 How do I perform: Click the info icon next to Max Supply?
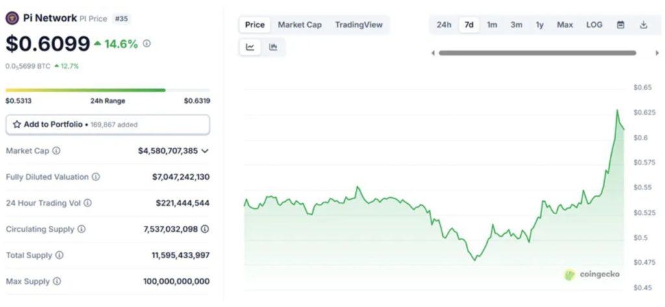click(57, 281)
